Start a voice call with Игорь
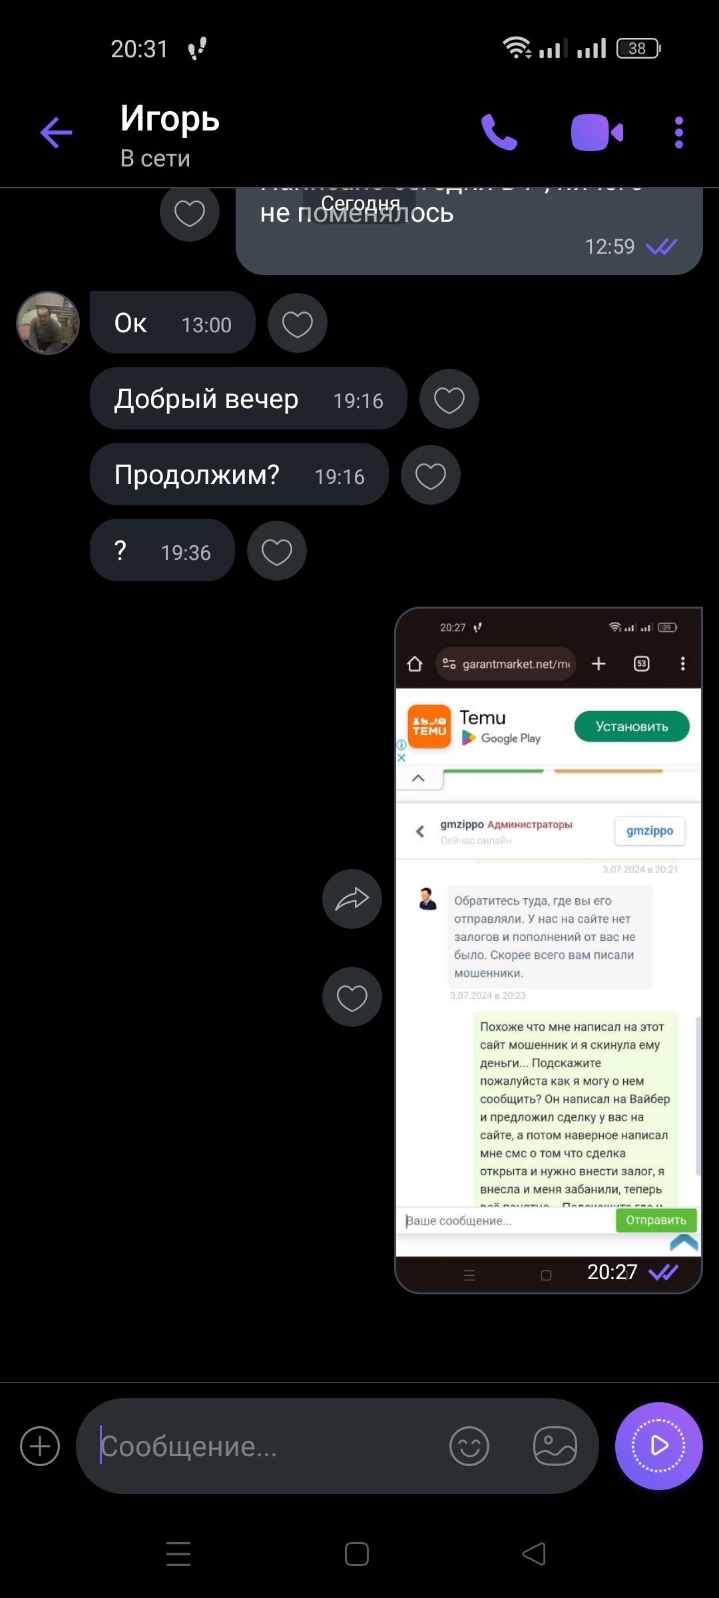 499,133
